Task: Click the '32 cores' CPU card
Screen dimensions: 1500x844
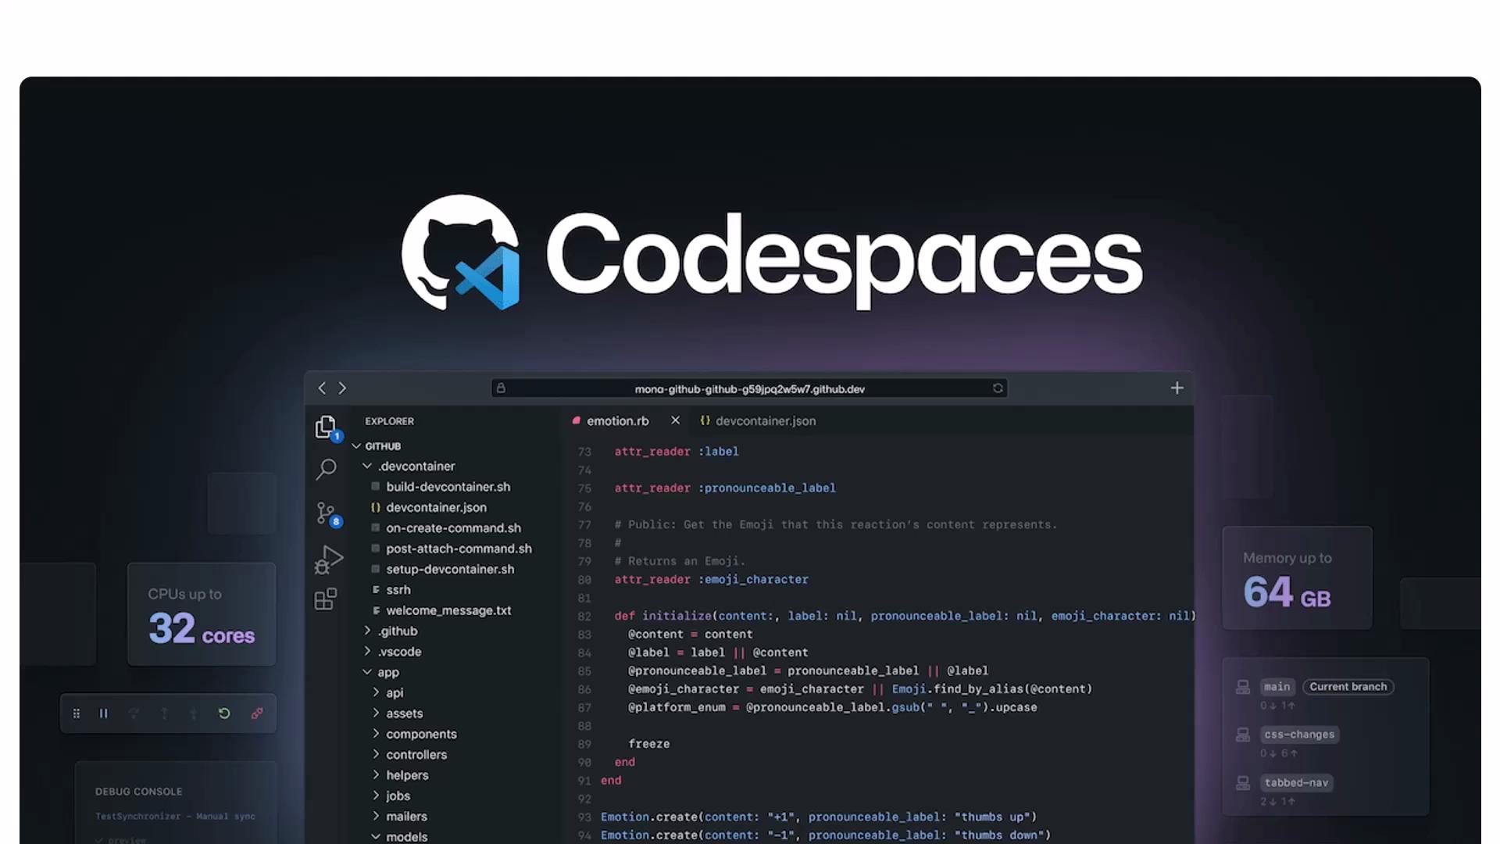Action: pyautogui.click(x=202, y=614)
